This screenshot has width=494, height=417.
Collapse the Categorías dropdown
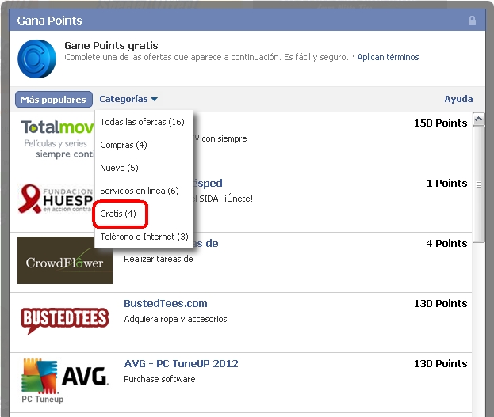[x=128, y=99]
